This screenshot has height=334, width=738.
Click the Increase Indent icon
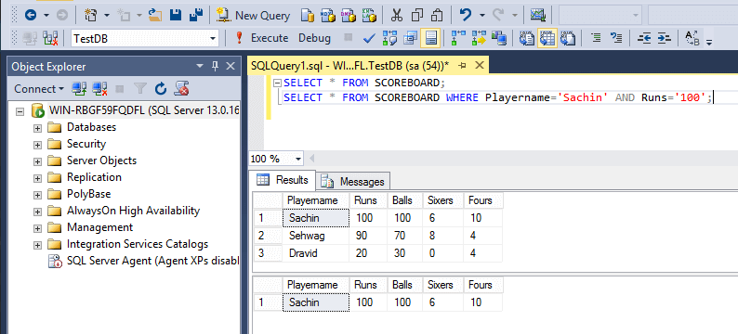click(x=664, y=38)
